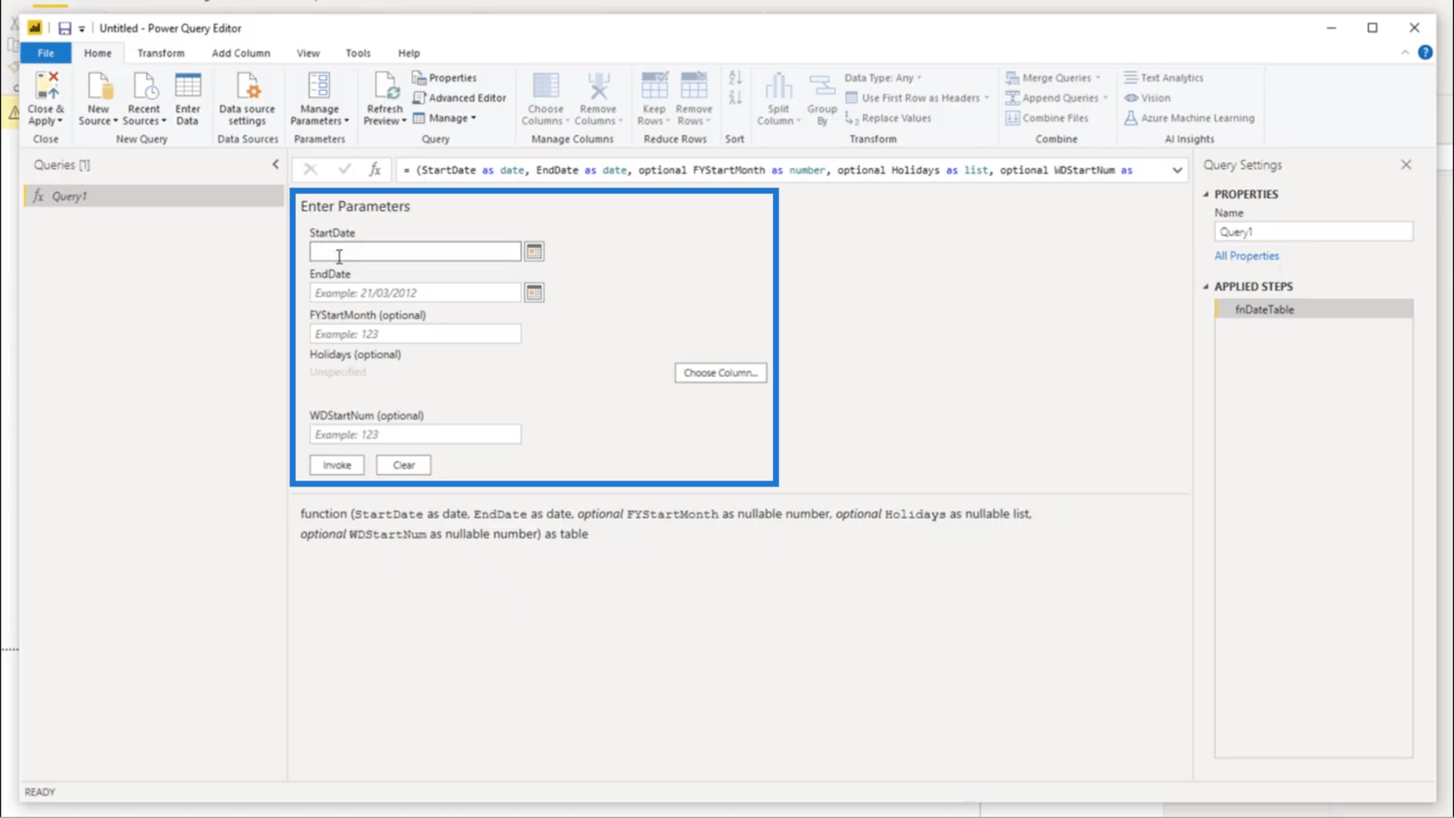
Task: Click the Group By icon
Action: click(x=821, y=87)
